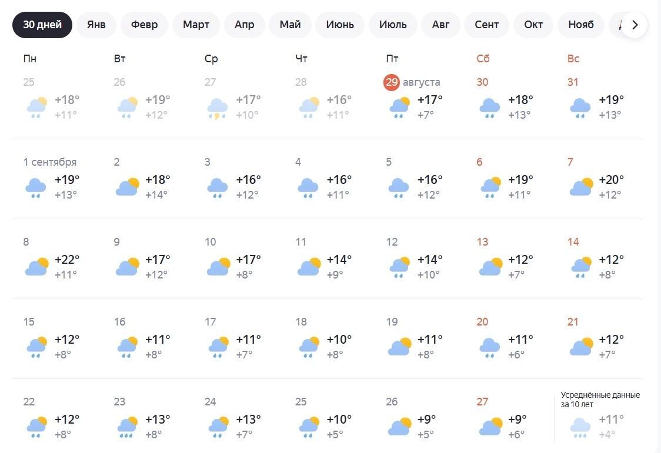Choose the Июль month tab
661x453 pixels.
pos(393,25)
